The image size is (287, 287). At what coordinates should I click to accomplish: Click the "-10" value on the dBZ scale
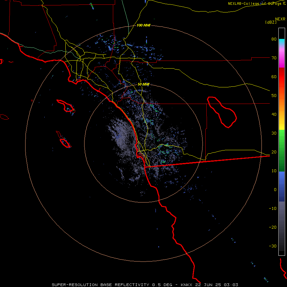pos(273,209)
